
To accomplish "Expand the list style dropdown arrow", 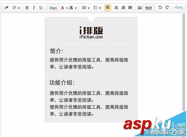I will coord(89,8).
